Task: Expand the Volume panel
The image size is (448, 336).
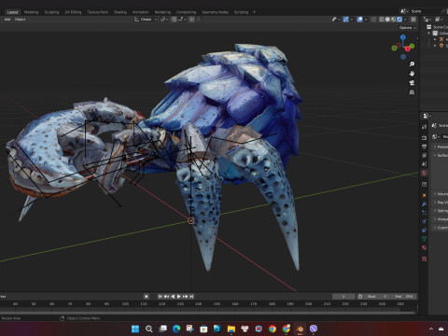Action: (x=441, y=194)
